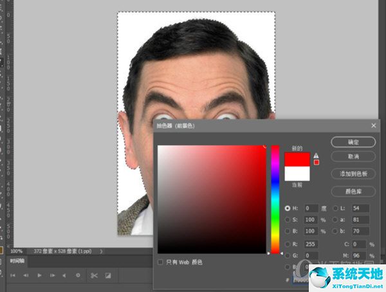Click the scissors split clip icon
Screen dimensions: 386x292
click(x=94, y=275)
